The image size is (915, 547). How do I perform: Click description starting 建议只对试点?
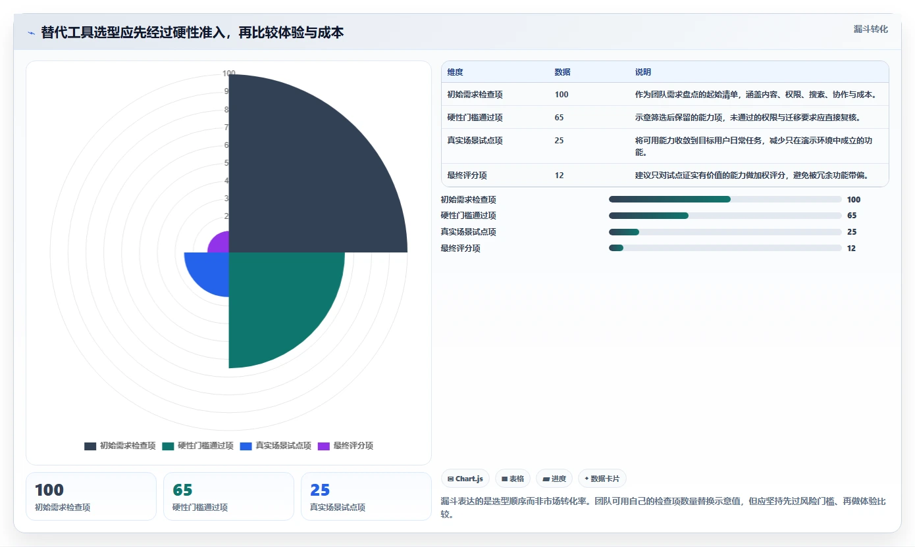(752, 176)
